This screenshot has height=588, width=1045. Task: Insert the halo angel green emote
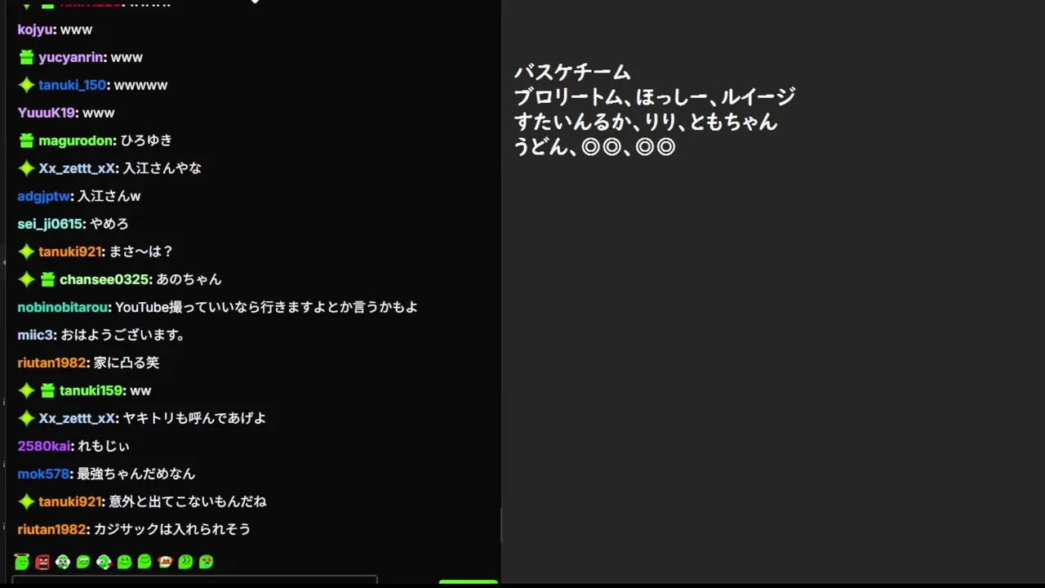coord(22,562)
